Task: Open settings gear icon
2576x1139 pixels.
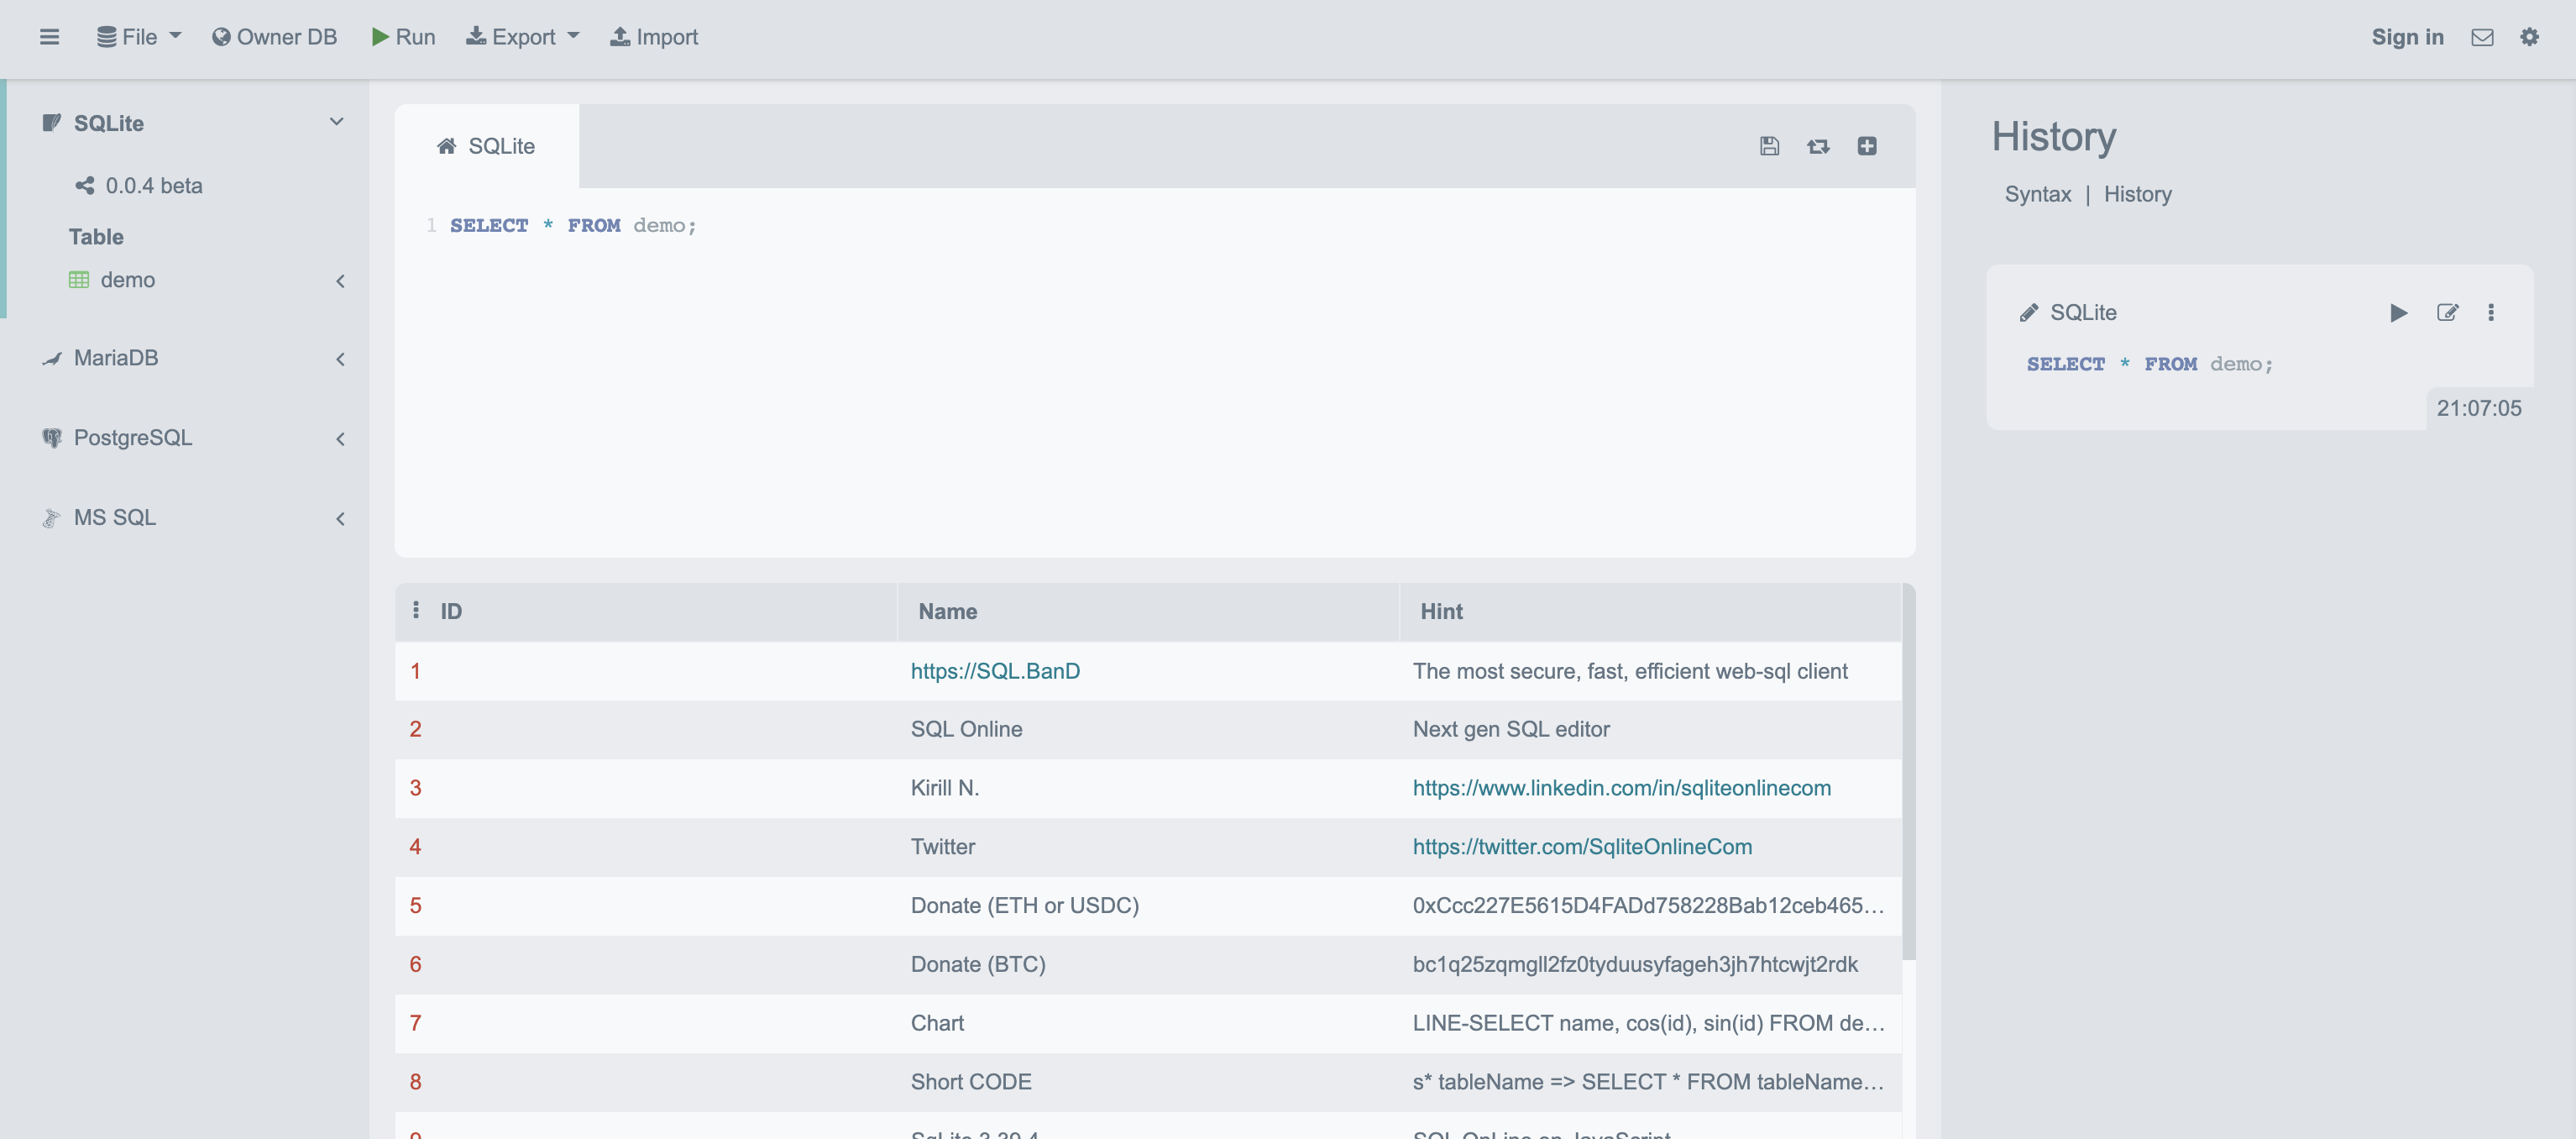Action: (2529, 37)
